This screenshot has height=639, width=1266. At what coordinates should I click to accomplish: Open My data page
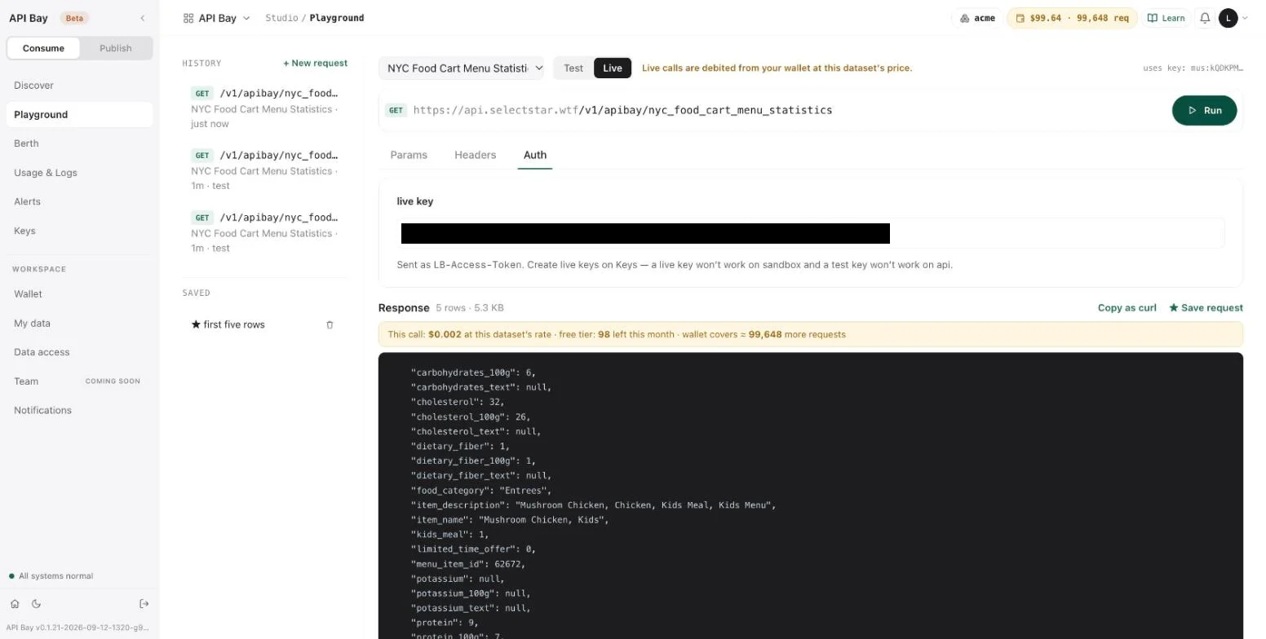point(79,324)
